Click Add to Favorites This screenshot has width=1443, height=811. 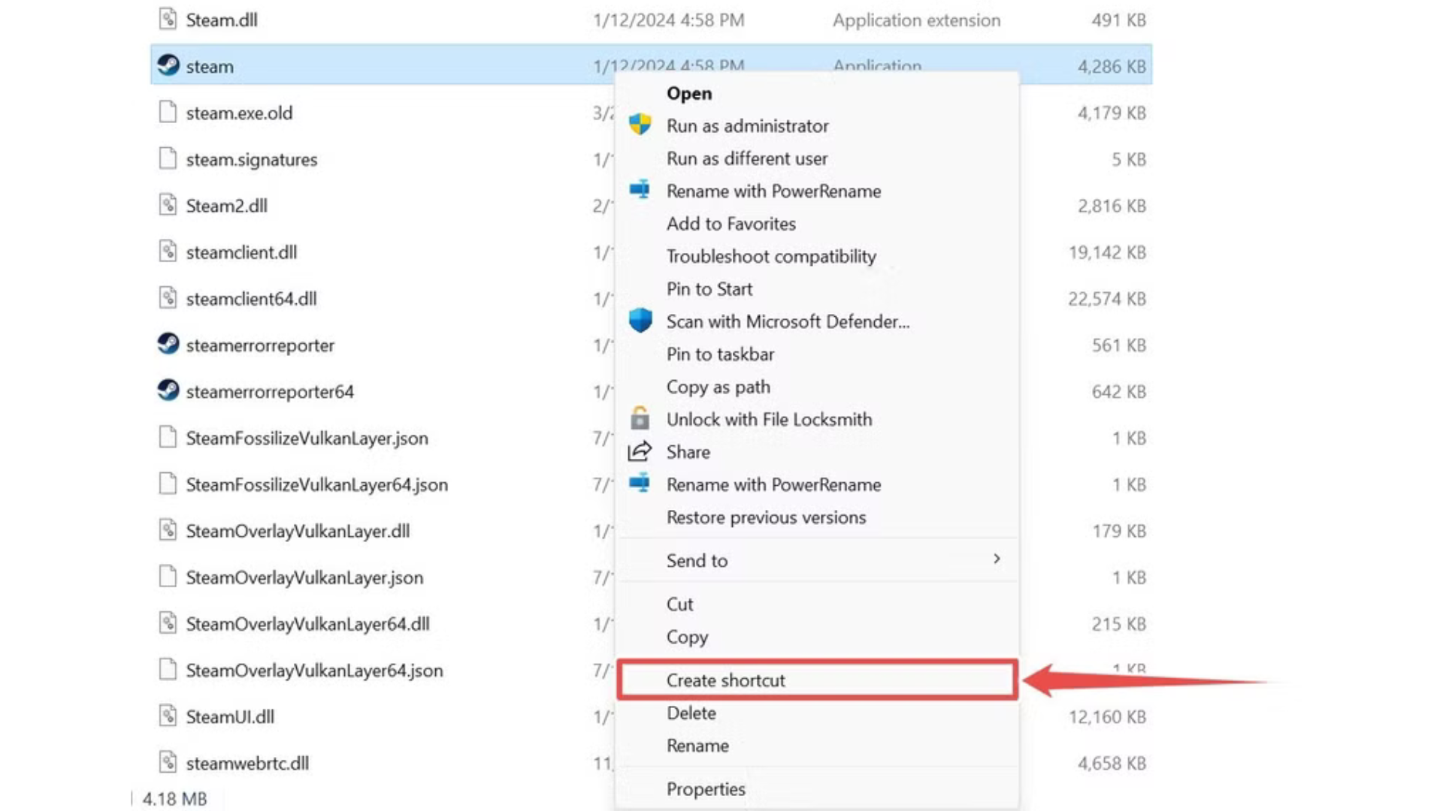731,223
